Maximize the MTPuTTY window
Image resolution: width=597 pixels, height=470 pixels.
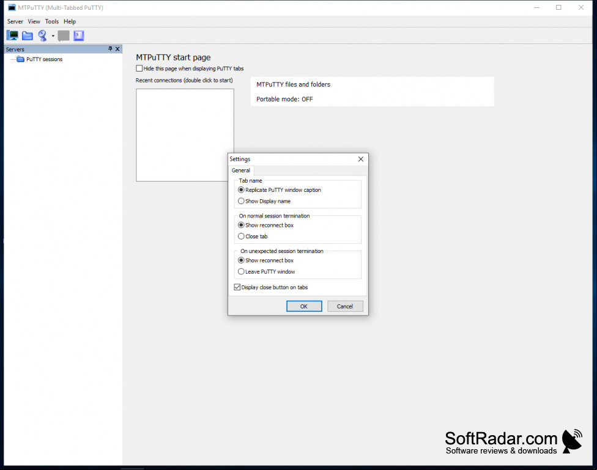click(x=558, y=7)
